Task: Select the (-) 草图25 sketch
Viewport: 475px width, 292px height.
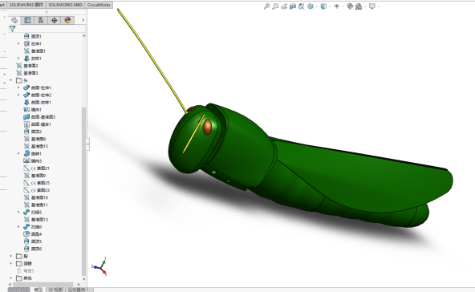Action: click(x=37, y=183)
